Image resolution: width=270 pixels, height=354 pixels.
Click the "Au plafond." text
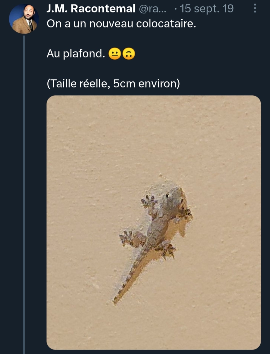tap(76, 54)
